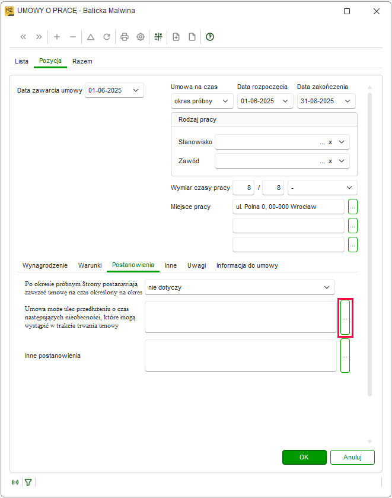Click the R2 application logo icon
This screenshot has height=498, width=392.
coord(9,11)
